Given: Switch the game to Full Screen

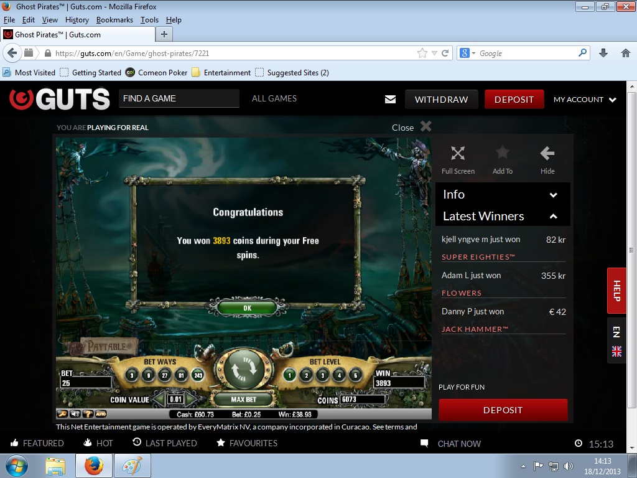Looking at the screenshot, I should (x=458, y=159).
